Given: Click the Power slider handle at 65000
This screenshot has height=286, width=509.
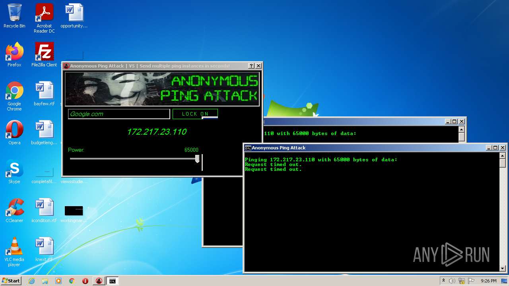Looking at the screenshot, I should (197, 159).
